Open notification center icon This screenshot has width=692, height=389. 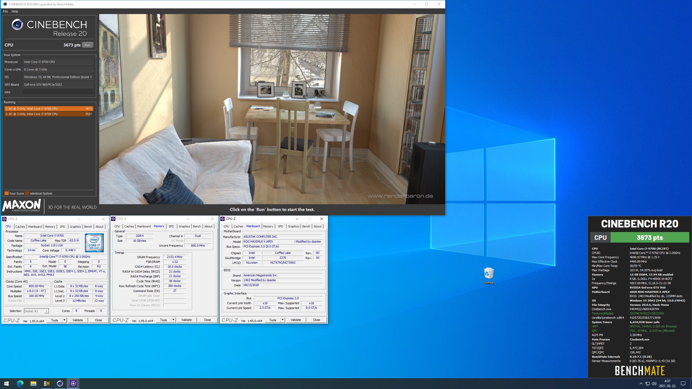pos(683,384)
